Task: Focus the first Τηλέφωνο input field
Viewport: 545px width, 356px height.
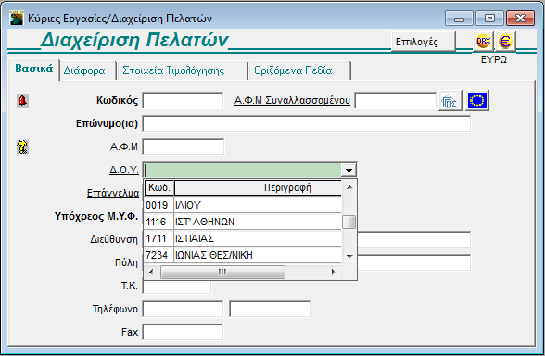Action: coord(183,309)
